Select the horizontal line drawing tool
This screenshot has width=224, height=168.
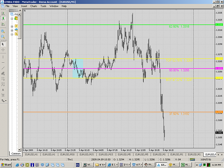3,63
